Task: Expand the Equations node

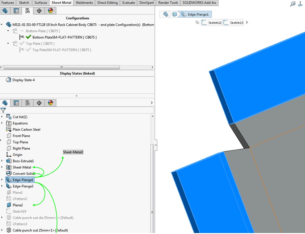Action: pyautogui.click(x=2, y=123)
